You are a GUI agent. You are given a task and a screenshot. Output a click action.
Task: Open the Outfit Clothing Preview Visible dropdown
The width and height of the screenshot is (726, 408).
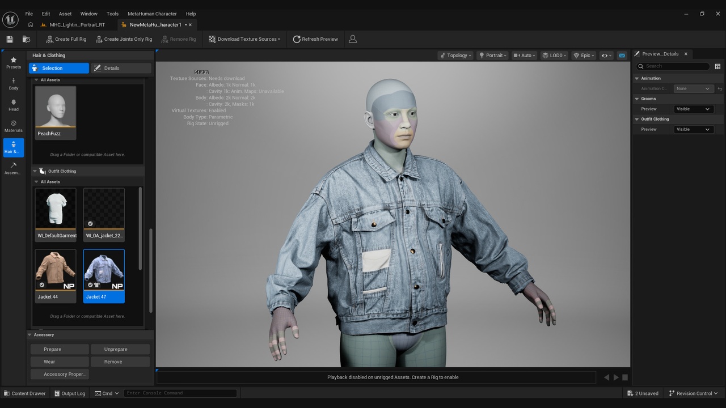[x=693, y=129]
